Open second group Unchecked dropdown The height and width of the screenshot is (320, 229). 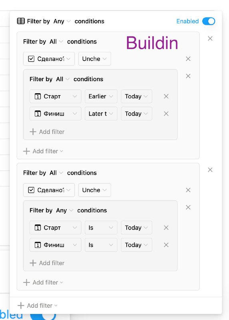(x=95, y=190)
